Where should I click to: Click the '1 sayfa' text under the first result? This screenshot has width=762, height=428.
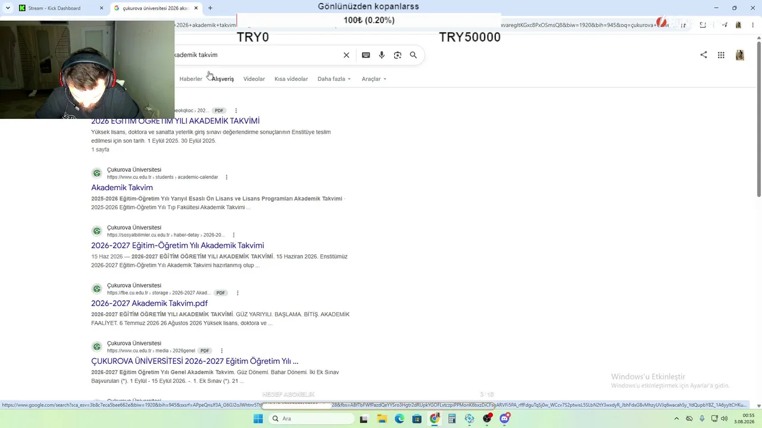(100, 150)
